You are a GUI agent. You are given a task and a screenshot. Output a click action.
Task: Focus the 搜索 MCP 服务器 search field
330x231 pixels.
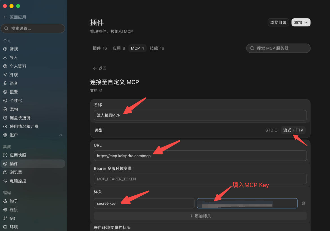pyautogui.click(x=278, y=48)
